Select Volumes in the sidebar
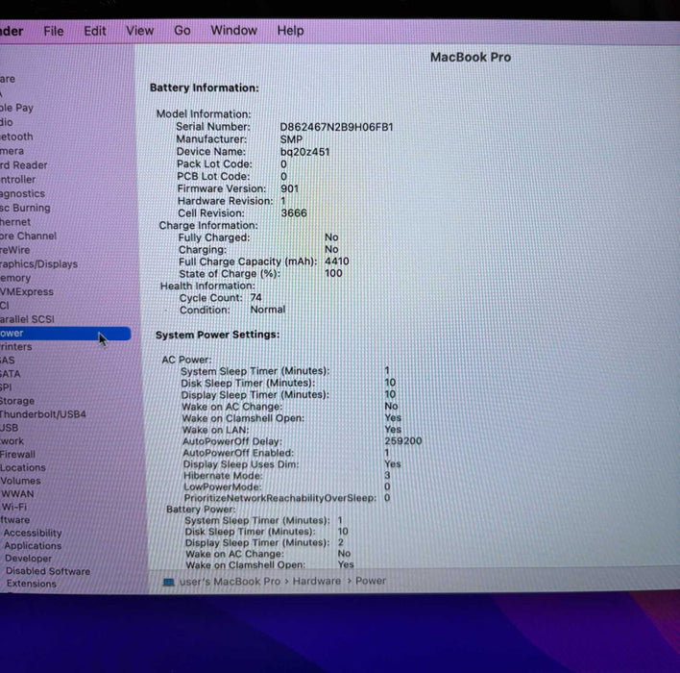Viewport: 680px width, 673px height. 20,481
